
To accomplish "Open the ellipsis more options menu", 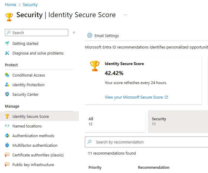I will click(x=125, y=15).
